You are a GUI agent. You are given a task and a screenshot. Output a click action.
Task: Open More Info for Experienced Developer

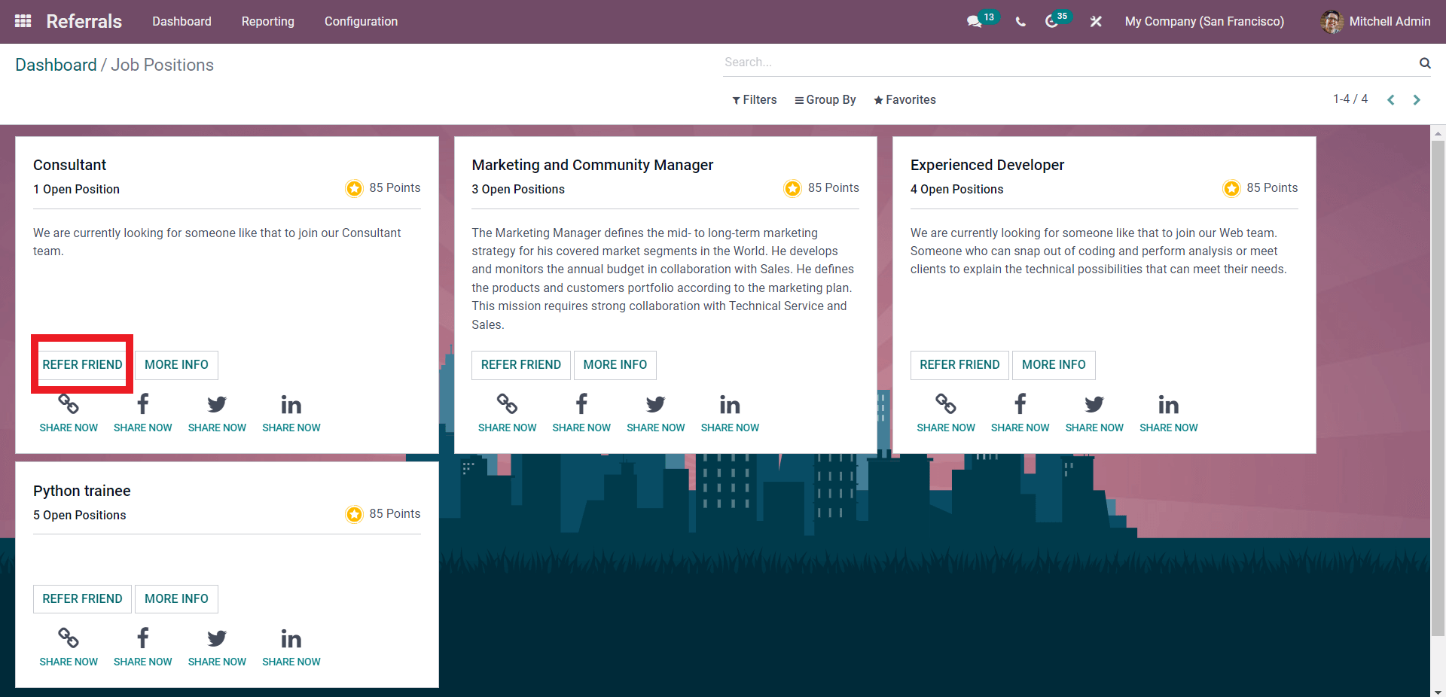tap(1054, 365)
